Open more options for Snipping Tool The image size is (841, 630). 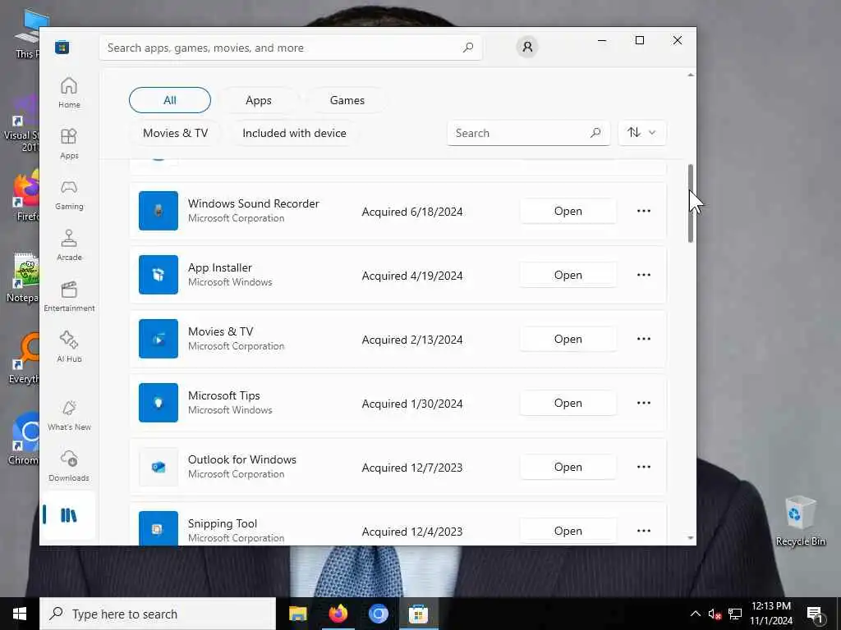tap(644, 531)
